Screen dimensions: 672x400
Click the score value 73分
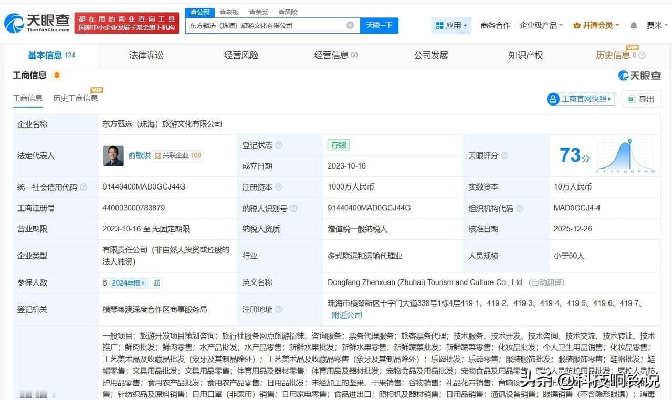[574, 155]
